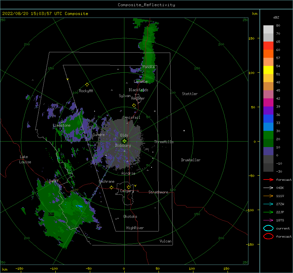This screenshot has height=273, width=293.
Task: Select the orange 111V arrow icon
Action: (268, 196)
